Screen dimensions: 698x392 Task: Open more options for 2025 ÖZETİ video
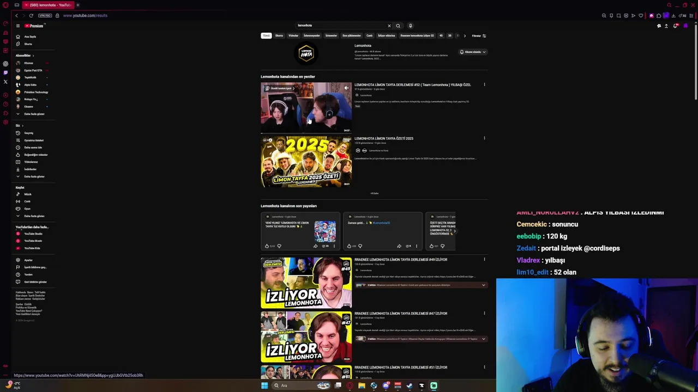coord(484,138)
